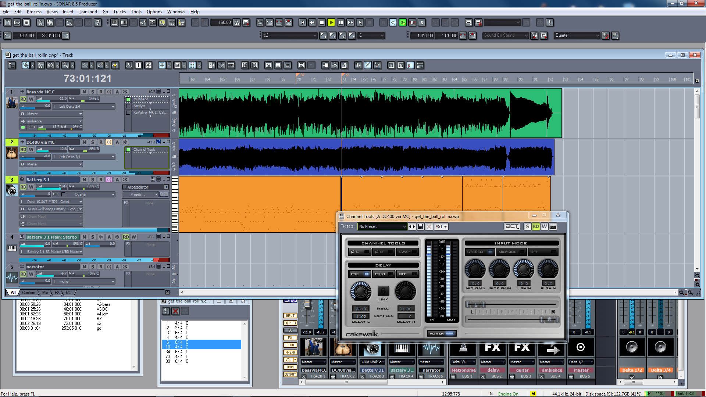Select the Mute tool in Track view
Viewport: 706px width, 397px height.
click(50, 65)
